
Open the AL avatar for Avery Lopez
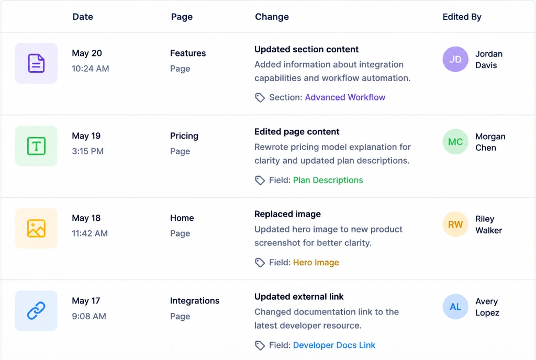click(455, 307)
